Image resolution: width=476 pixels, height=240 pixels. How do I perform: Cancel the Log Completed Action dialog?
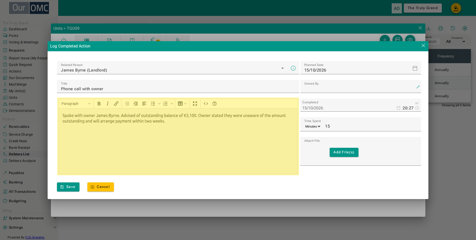coord(101,187)
